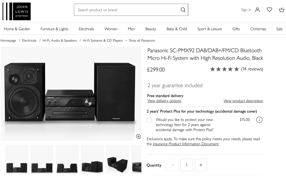Open the Home & Garden menu
The height and width of the screenshot is (176, 286).
pyautogui.click(x=17, y=29)
